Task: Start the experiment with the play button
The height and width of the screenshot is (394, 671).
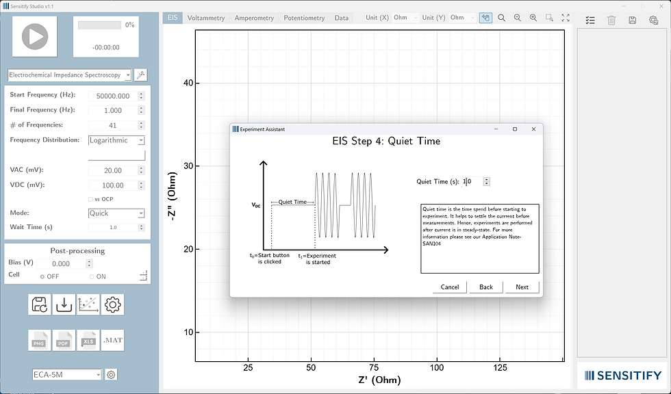Action: [35, 36]
